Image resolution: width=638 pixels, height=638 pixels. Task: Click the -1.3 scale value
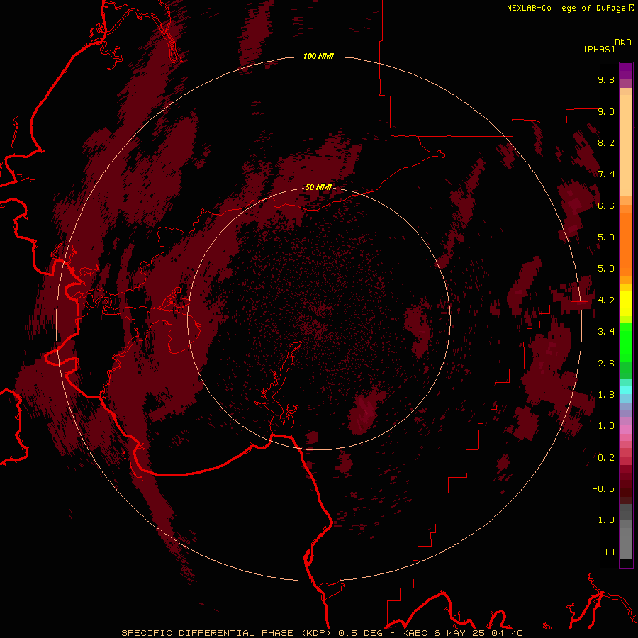(603, 520)
